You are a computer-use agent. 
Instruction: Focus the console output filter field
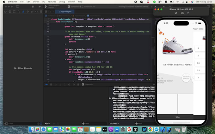(145, 124)
